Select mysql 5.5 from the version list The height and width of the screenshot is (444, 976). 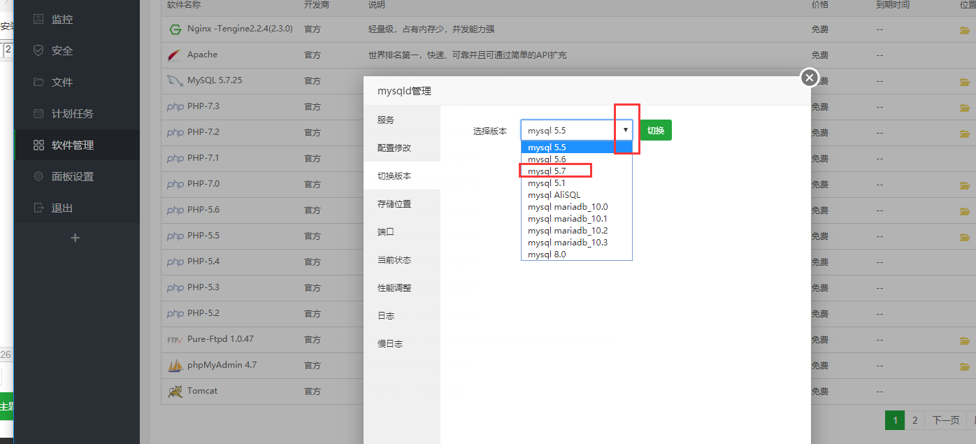577,148
